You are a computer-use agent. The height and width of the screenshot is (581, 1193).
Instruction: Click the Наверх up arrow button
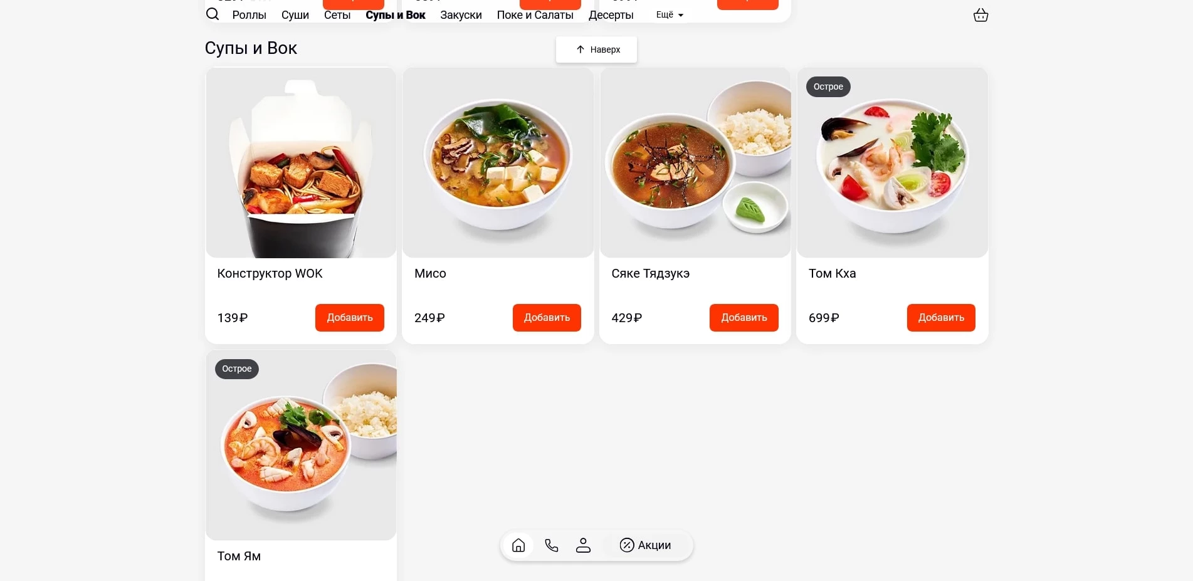tap(596, 50)
